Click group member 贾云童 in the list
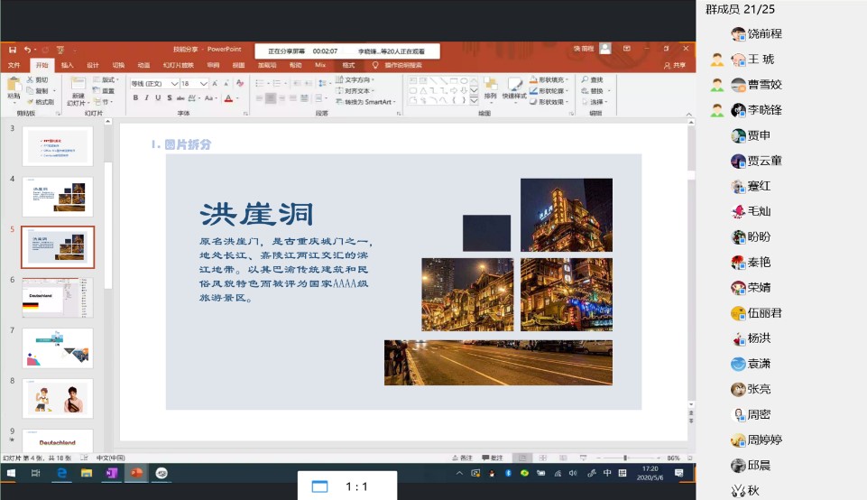 tap(763, 161)
